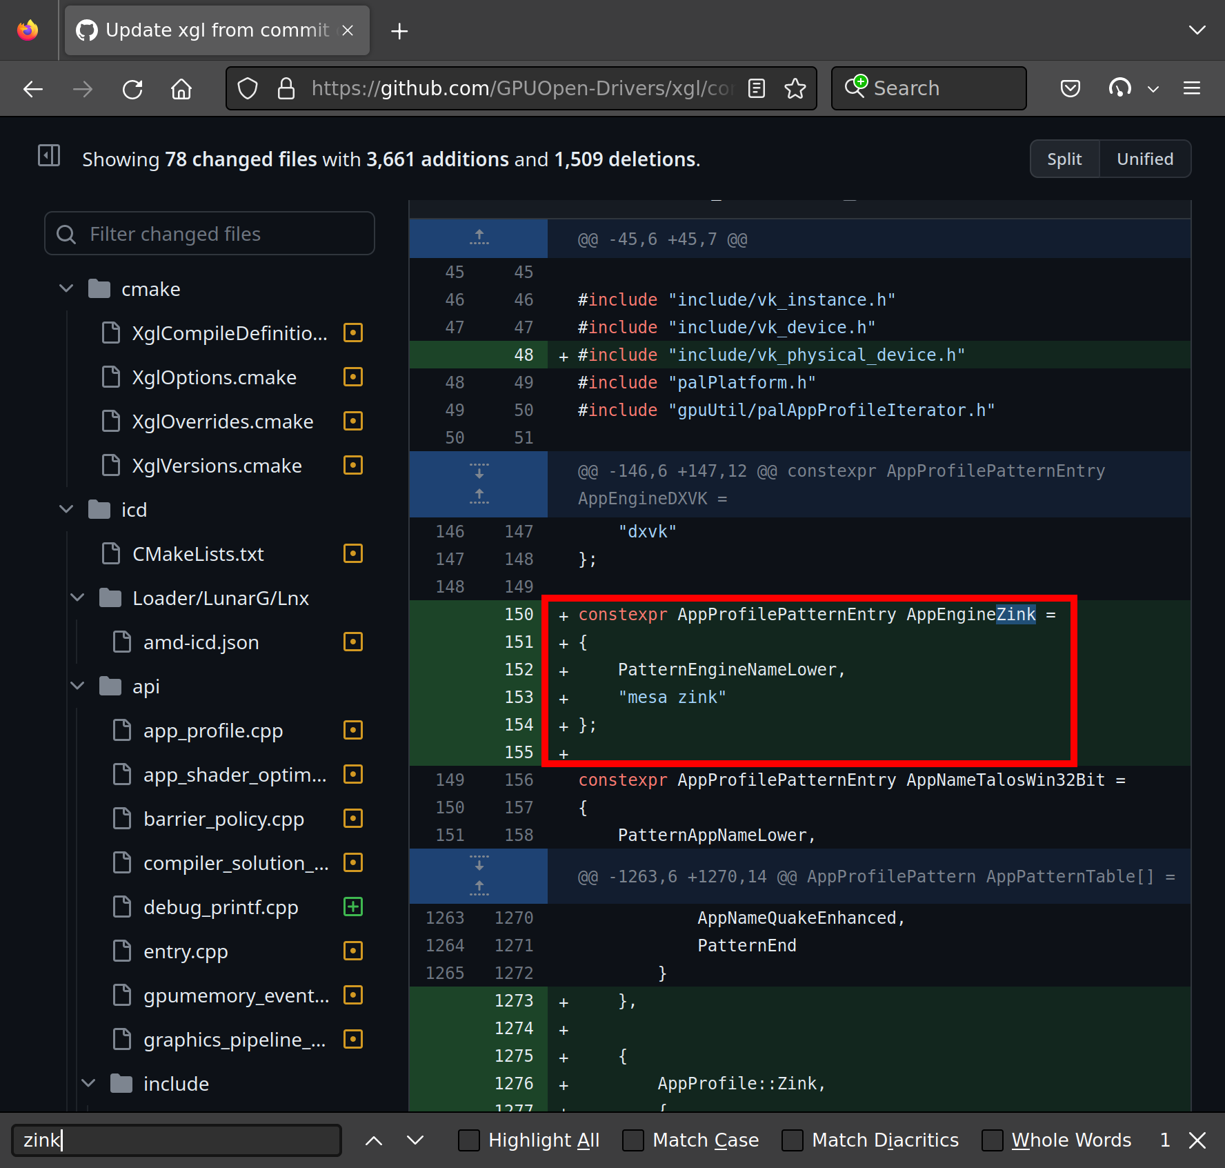Expand diff up at hunk -1263,6

(x=479, y=888)
